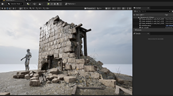This screenshot has height=96, width=173.
Task: Select the Scale transform tool in the viewport
Action: pyautogui.click(x=10, y=8)
